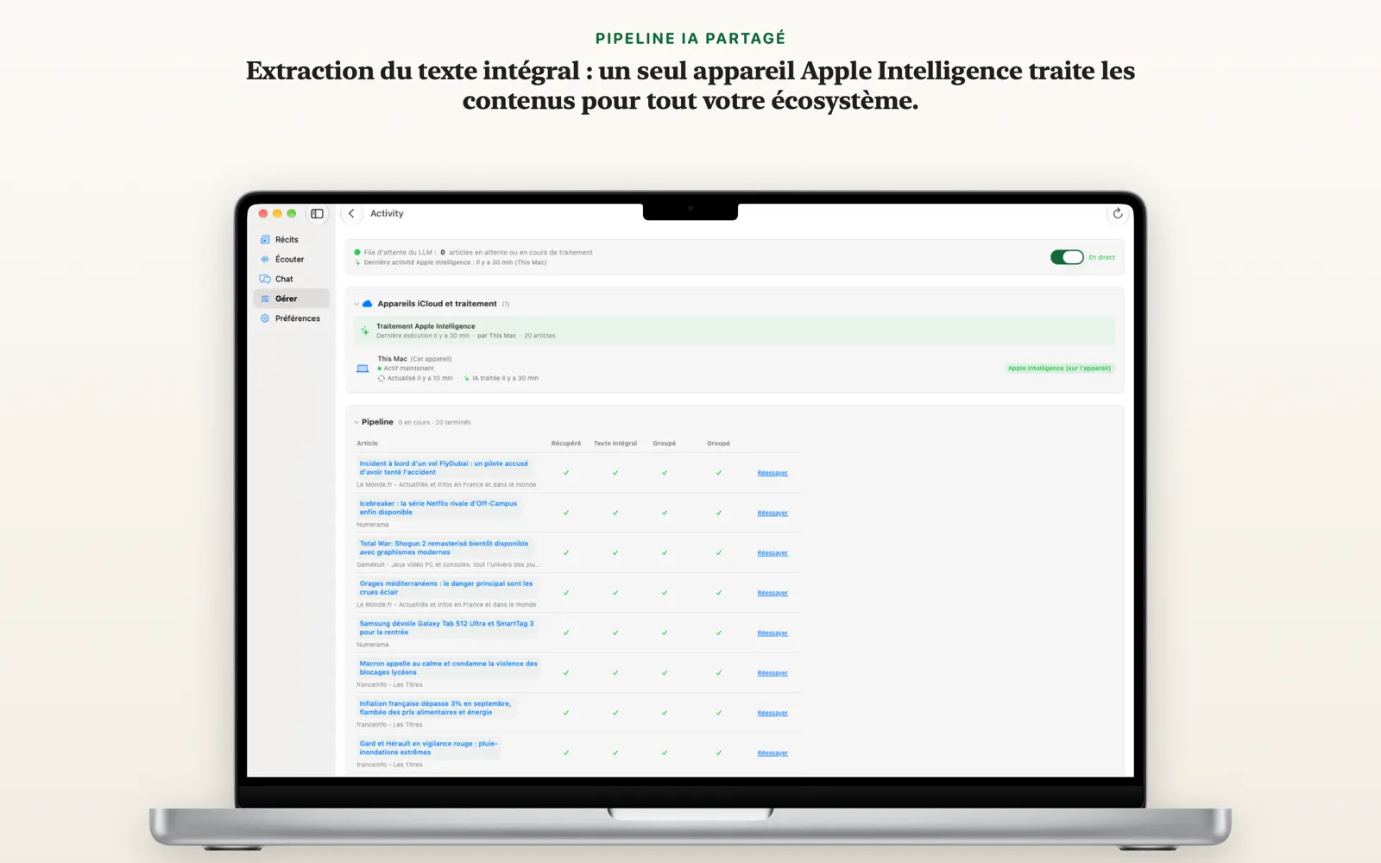Disable the En direct switch
Image resolution: width=1381 pixels, height=863 pixels.
1067,257
